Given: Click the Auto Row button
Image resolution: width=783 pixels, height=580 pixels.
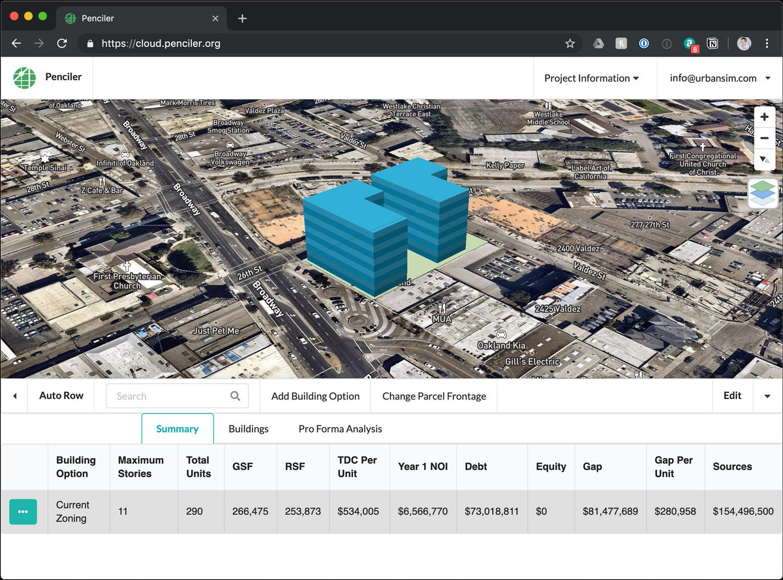Looking at the screenshot, I should pos(61,396).
